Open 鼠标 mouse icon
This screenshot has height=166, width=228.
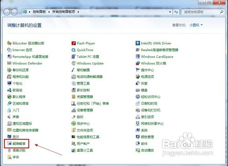pos(73,117)
